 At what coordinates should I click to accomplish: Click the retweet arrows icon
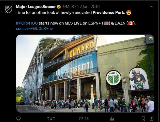pyautogui.click(x=49, y=119)
